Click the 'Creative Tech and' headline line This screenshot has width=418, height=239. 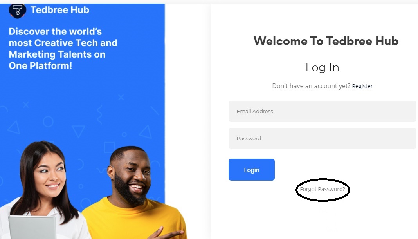tap(76, 43)
